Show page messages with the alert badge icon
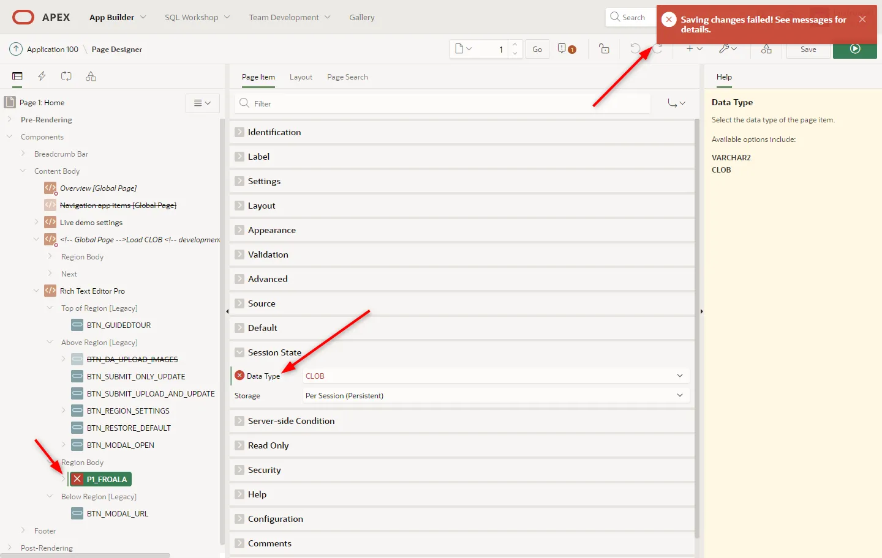The image size is (882, 558). tap(567, 49)
